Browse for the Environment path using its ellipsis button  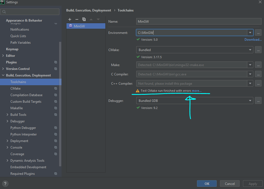258,33
